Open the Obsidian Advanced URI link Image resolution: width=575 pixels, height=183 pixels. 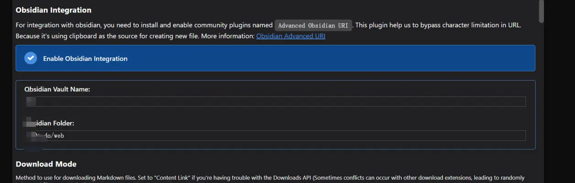click(291, 36)
